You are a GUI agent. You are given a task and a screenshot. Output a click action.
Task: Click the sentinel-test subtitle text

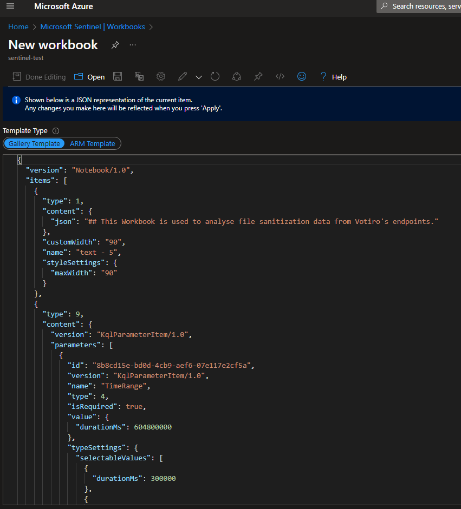[25, 58]
